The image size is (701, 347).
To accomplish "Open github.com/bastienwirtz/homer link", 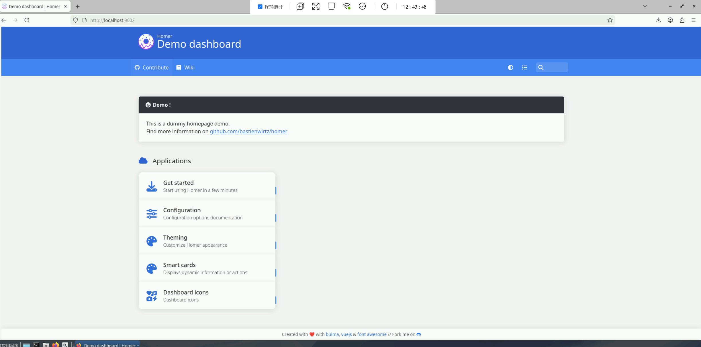I will coord(248,132).
